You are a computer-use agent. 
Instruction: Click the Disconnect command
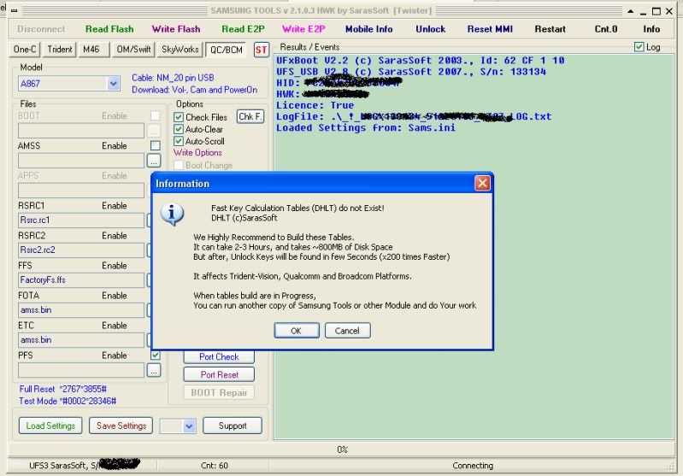click(x=41, y=29)
